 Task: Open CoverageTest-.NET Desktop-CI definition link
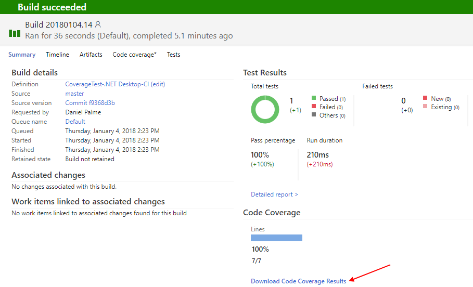(107, 84)
